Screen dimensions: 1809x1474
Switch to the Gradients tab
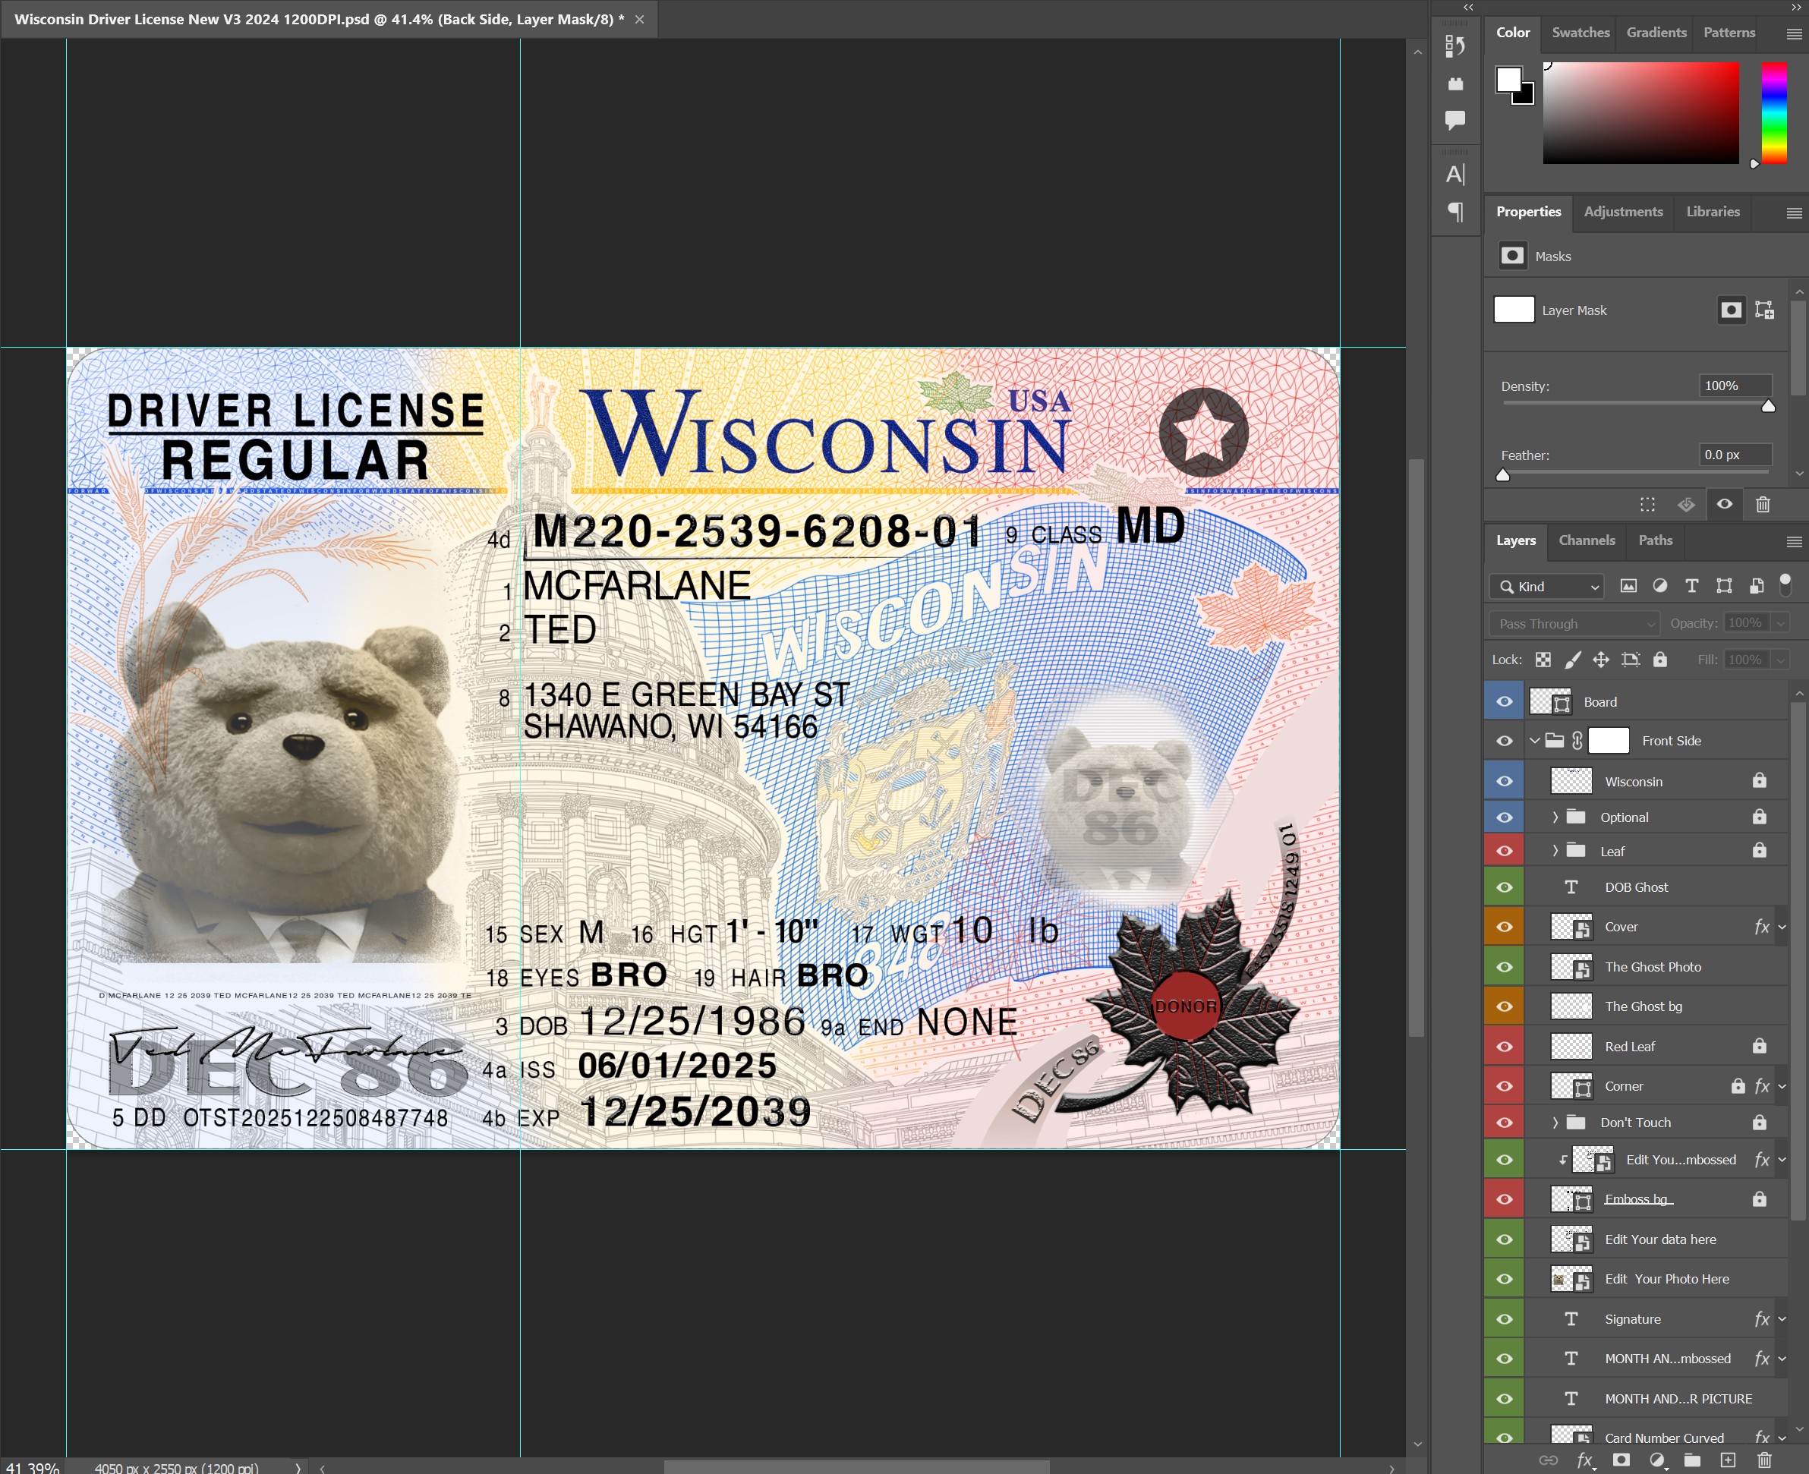coord(1656,33)
